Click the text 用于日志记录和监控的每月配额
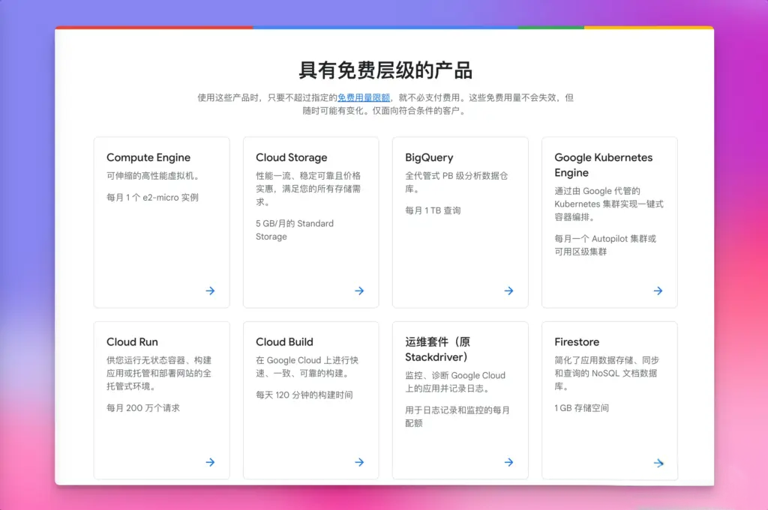768x510 pixels. [x=457, y=416]
